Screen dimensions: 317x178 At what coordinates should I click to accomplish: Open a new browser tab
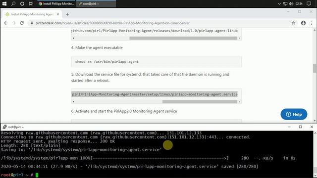67,14
